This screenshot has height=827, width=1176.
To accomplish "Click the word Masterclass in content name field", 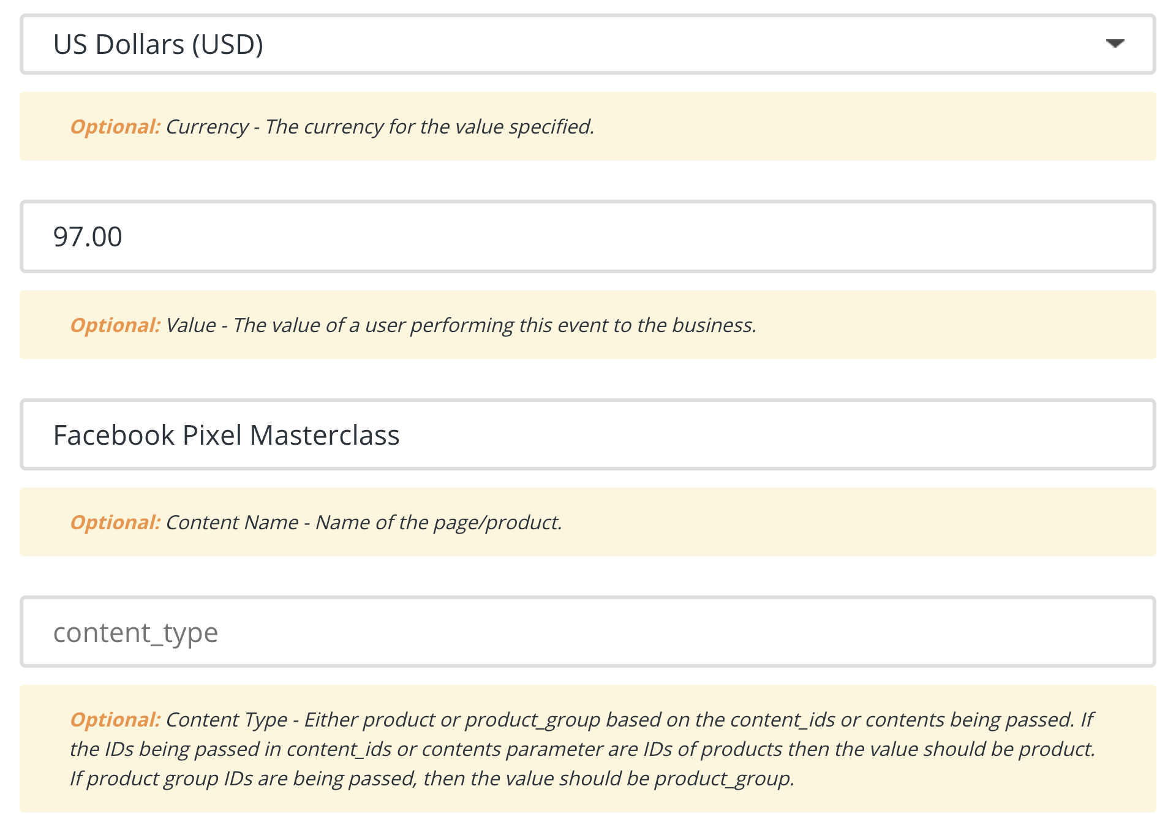I will click(325, 435).
